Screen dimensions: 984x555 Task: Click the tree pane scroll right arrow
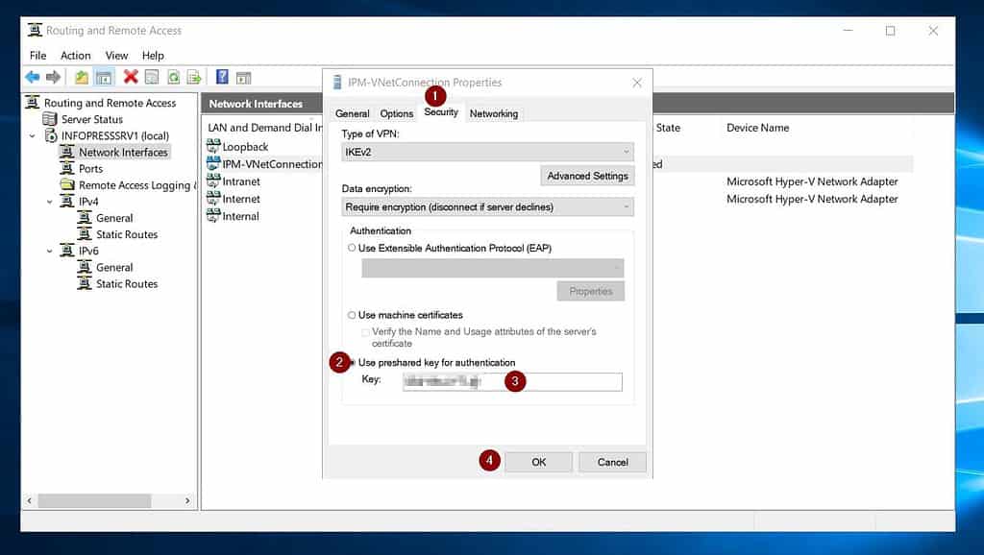(187, 500)
